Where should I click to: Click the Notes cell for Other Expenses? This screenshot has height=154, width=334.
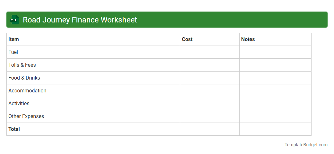tap(275, 116)
